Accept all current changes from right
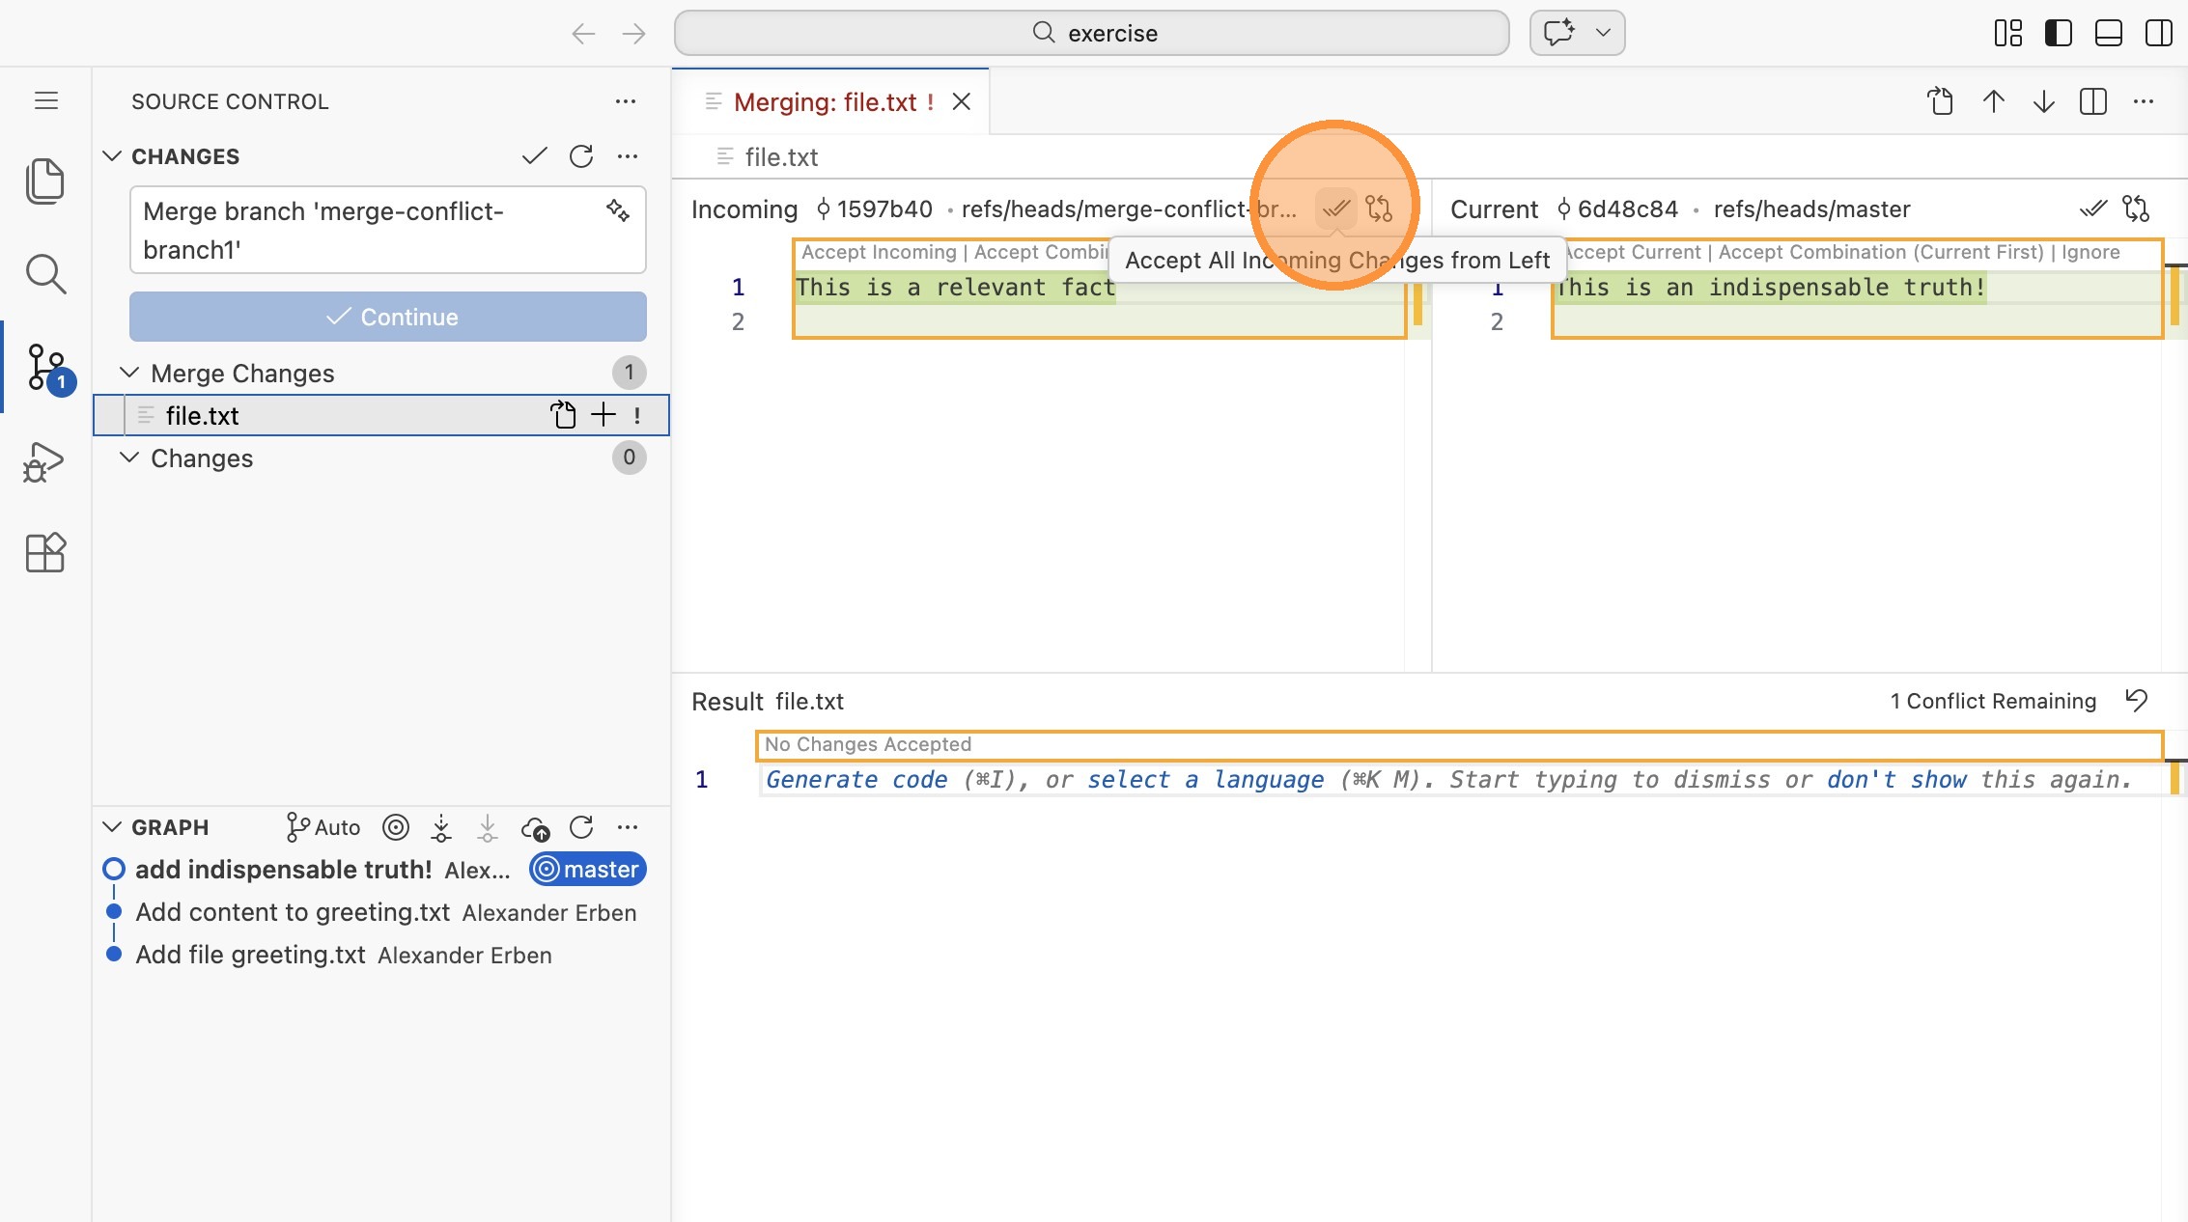 tap(2092, 208)
